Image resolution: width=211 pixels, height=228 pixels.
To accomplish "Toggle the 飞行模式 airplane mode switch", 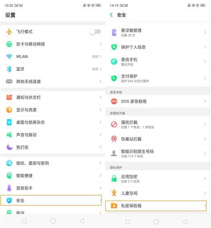I will (95, 31).
